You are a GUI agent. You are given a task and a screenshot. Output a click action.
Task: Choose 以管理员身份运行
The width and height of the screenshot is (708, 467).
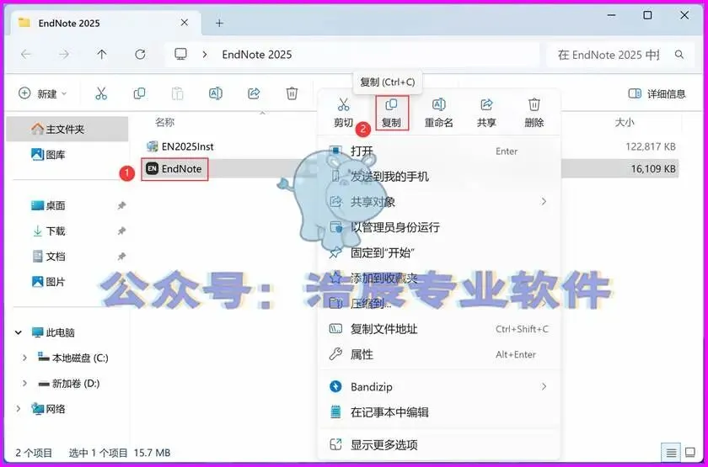coord(439,226)
